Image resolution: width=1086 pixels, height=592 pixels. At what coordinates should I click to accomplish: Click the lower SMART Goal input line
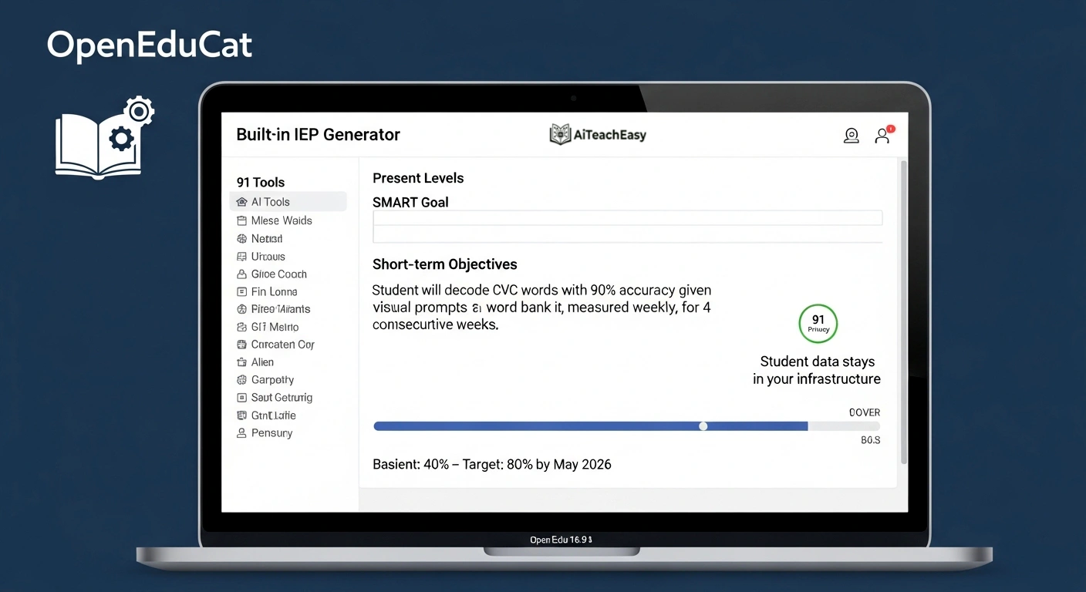(x=627, y=235)
